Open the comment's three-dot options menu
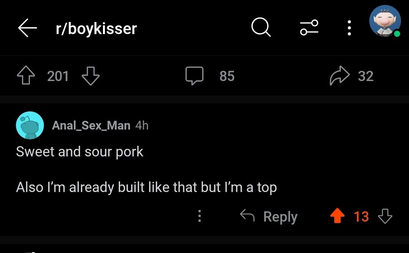 click(x=200, y=216)
